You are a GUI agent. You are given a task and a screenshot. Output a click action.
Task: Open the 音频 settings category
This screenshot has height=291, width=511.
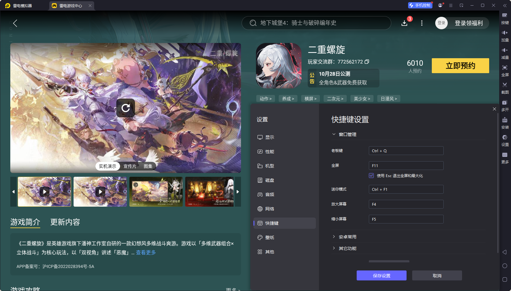[285, 195]
